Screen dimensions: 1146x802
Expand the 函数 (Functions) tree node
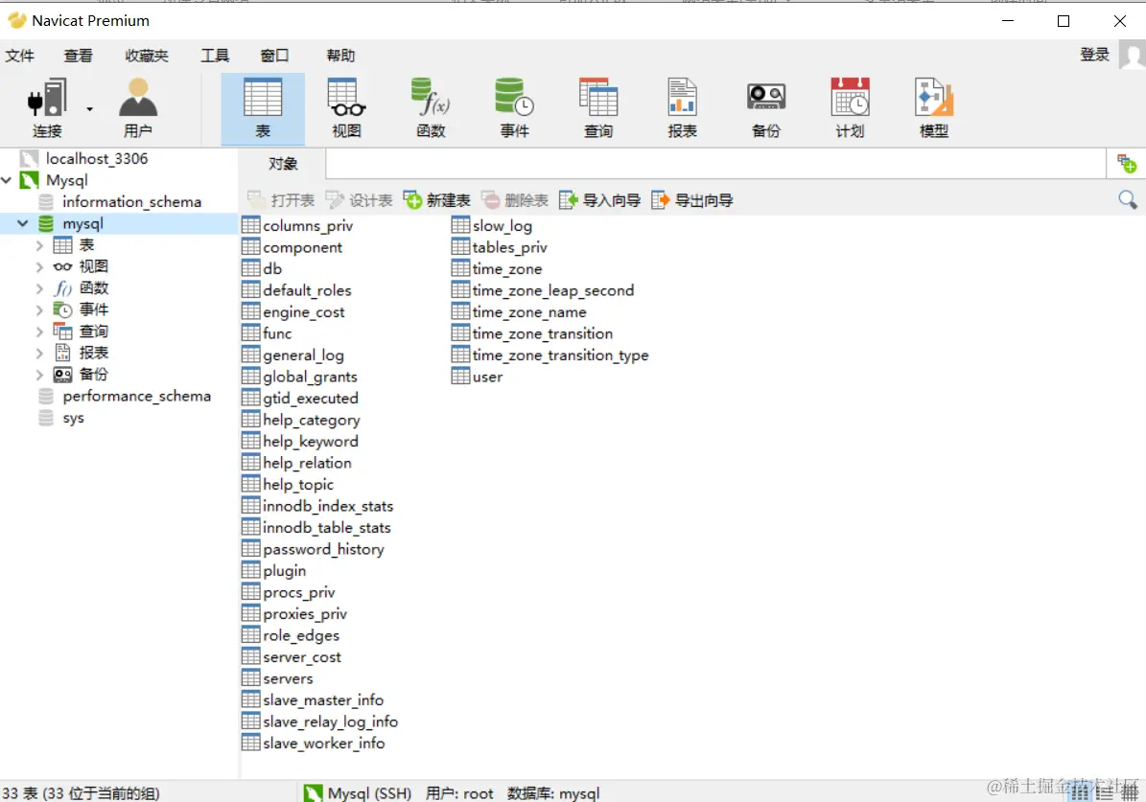pos(39,288)
